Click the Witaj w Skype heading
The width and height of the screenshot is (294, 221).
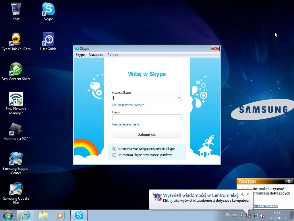tap(147, 74)
